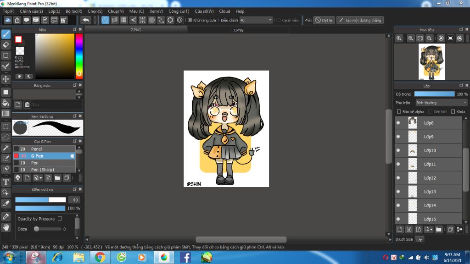470x264 pixels.
Task: Detach the Hoa tiêu navigator panel
Action: pyautogui.click(x=461, y=29)
